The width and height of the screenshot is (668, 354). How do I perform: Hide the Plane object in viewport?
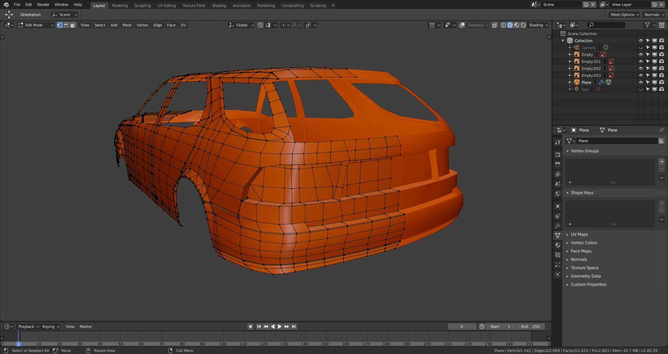click(x=641, y=82)
